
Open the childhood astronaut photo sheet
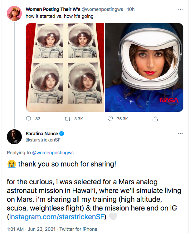point(65,67)
